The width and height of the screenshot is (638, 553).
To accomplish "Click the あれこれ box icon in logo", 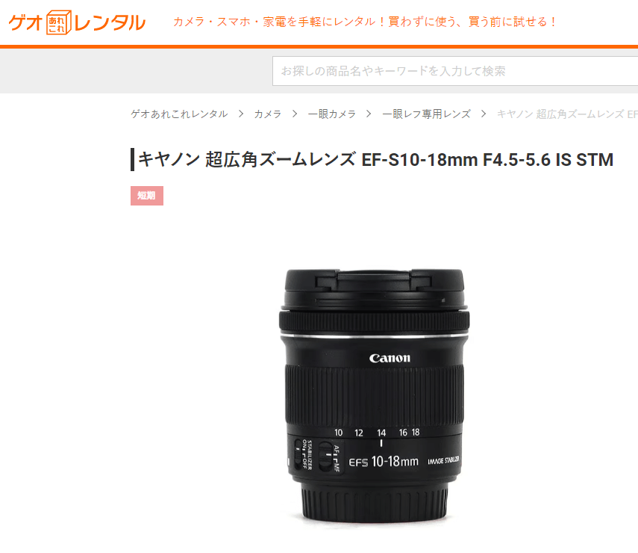I will pyautogui.click(x=59, y=22).
